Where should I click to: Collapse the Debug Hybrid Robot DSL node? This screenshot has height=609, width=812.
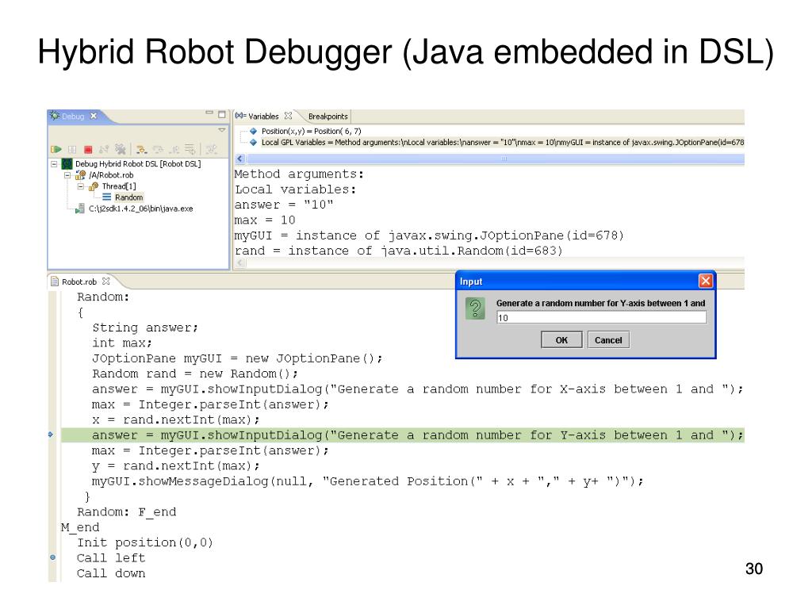[54, 163]
